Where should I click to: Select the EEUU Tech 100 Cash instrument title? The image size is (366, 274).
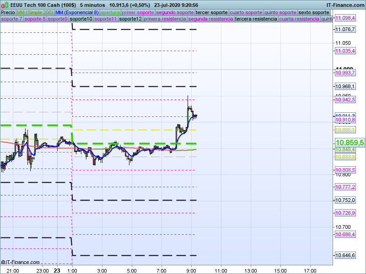43,5
